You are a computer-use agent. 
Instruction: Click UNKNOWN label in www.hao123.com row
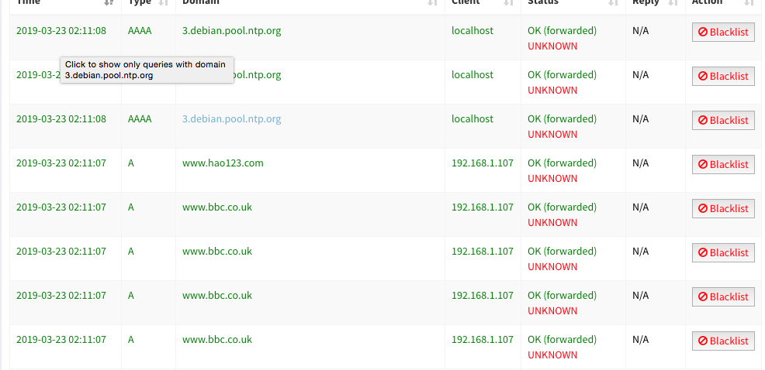pyautogui.click(x=552, y=178)
